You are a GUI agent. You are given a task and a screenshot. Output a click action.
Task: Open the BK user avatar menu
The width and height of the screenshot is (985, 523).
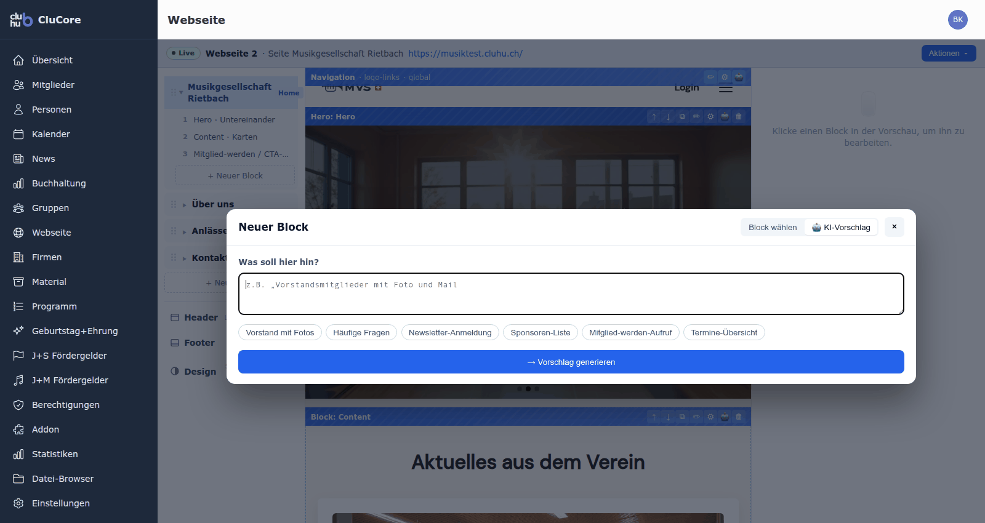pyautogui.click(x=958, y=20)
